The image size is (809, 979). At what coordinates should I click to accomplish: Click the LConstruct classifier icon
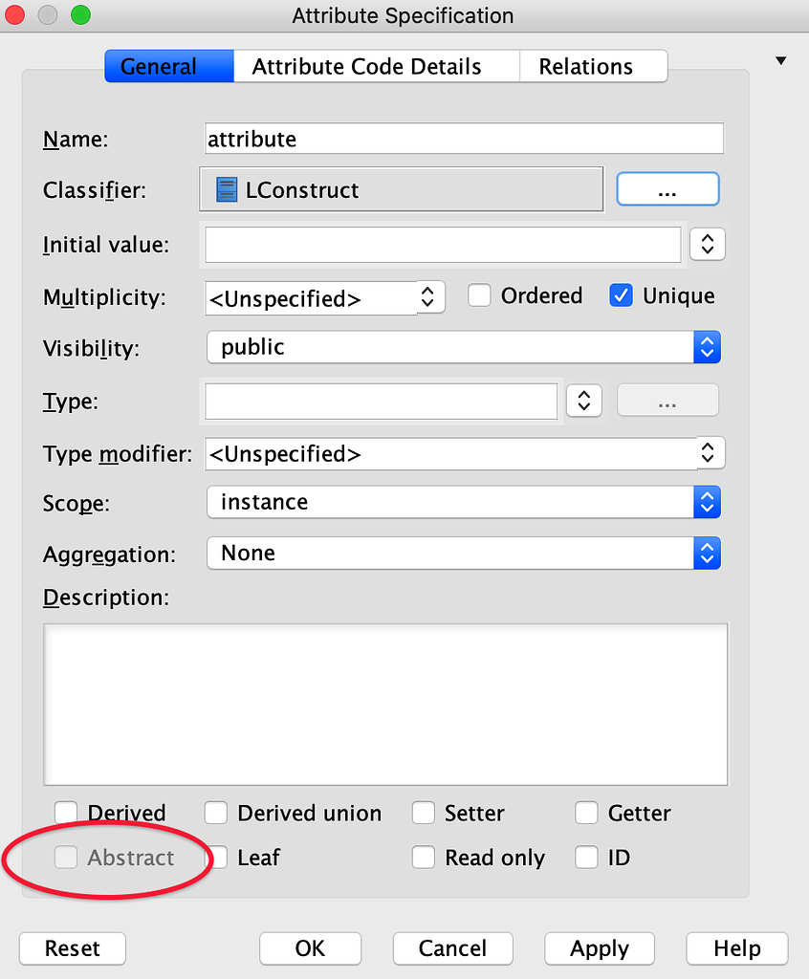tap(226, 188)
